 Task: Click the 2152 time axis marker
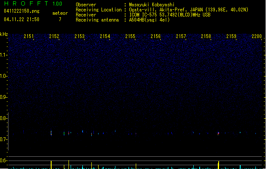pos(54,36)
